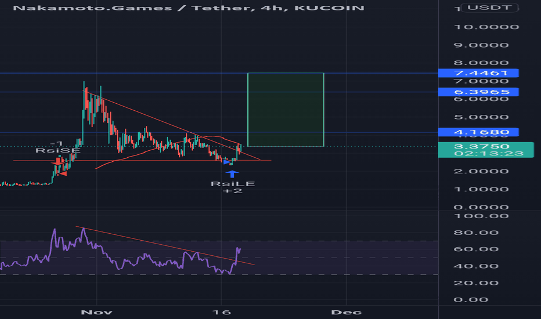The height and width of the screenshot is (319, 541).
Task: Click the 2.0000 price scale value
Action: 481,172
